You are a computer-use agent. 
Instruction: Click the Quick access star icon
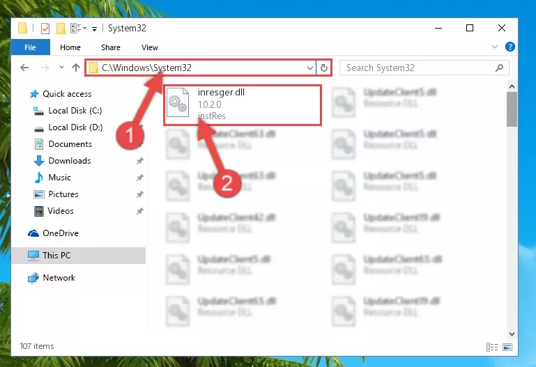34,94
